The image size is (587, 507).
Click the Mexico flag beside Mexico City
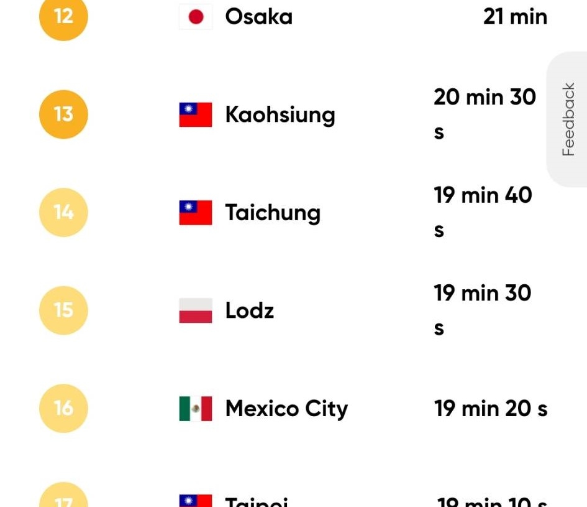196,409
